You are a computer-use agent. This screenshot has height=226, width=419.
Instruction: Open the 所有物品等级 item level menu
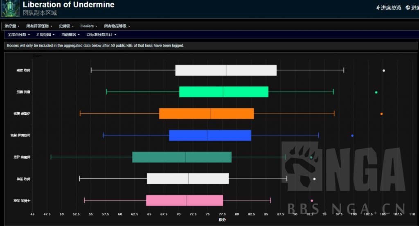(x=117, y=26)
